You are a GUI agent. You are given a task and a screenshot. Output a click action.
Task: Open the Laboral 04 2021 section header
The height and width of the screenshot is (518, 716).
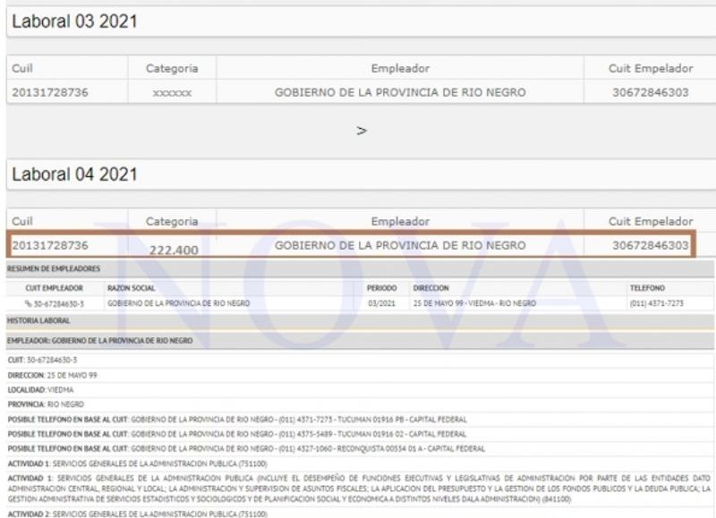pos(362,174)
